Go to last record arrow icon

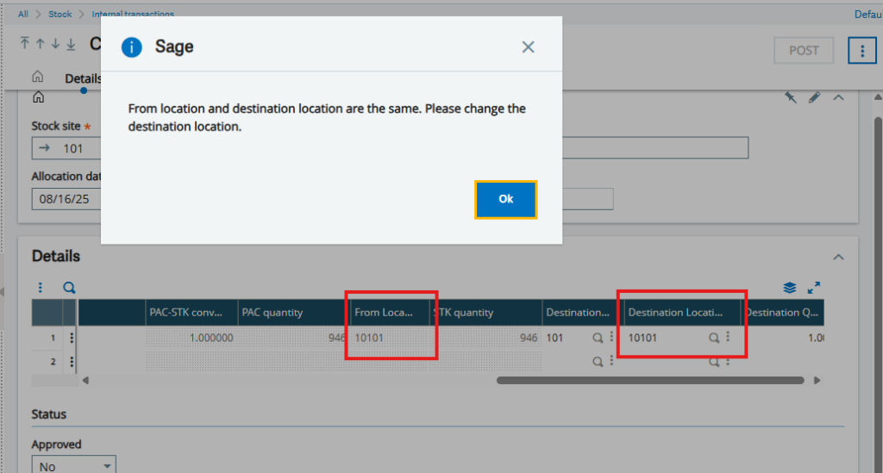click(x=71, y=43)
